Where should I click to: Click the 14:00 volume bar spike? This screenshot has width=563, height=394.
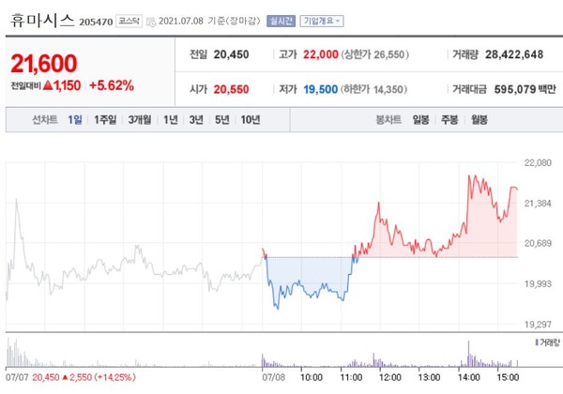pyautogui.click(x=468, y=355)
